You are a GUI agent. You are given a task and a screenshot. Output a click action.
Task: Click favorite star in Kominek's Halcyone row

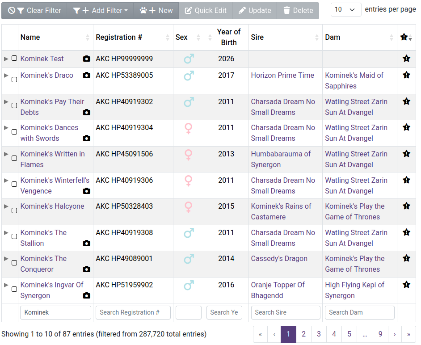click(x=406, y=206)
